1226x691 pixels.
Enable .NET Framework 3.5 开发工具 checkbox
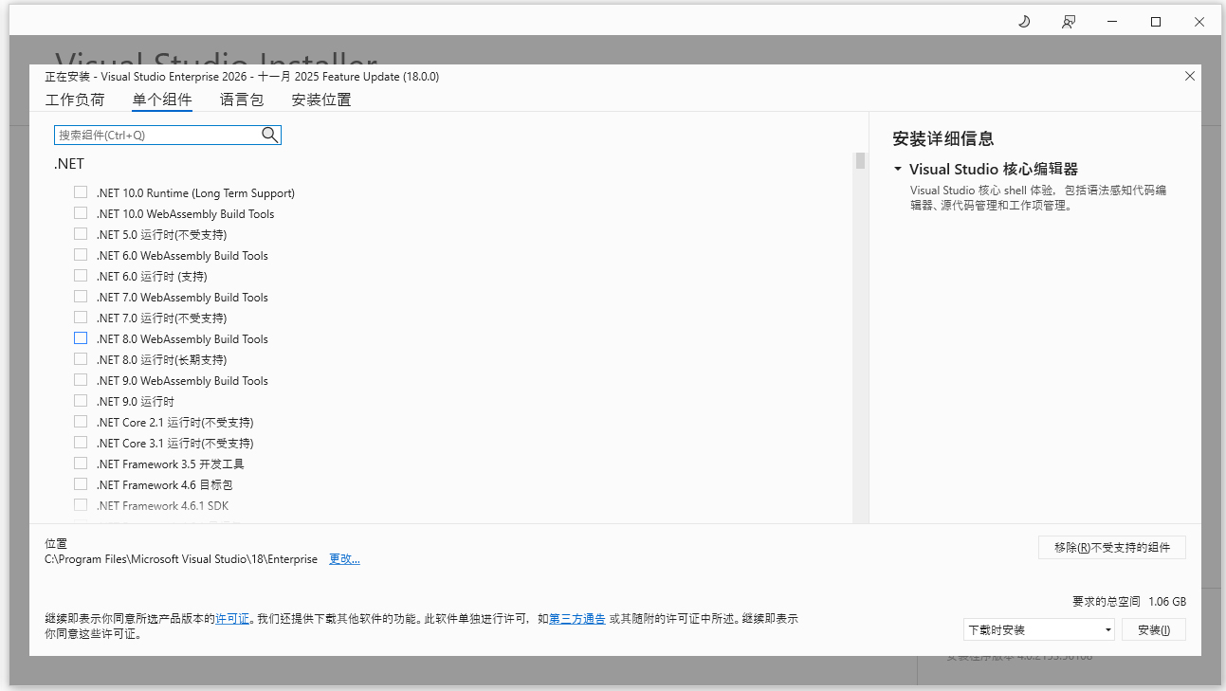point(81,464)
